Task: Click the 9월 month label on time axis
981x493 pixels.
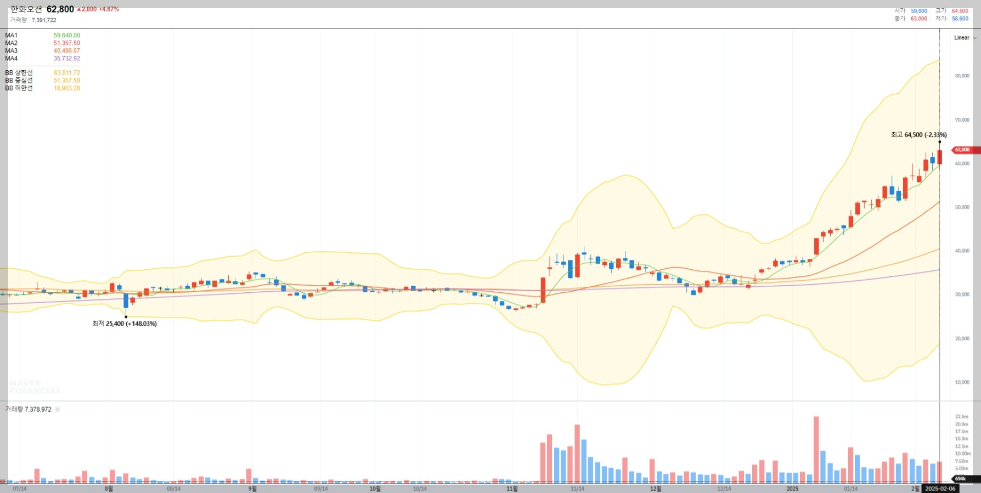Action: pyautogui.click(x=252, y=489)
